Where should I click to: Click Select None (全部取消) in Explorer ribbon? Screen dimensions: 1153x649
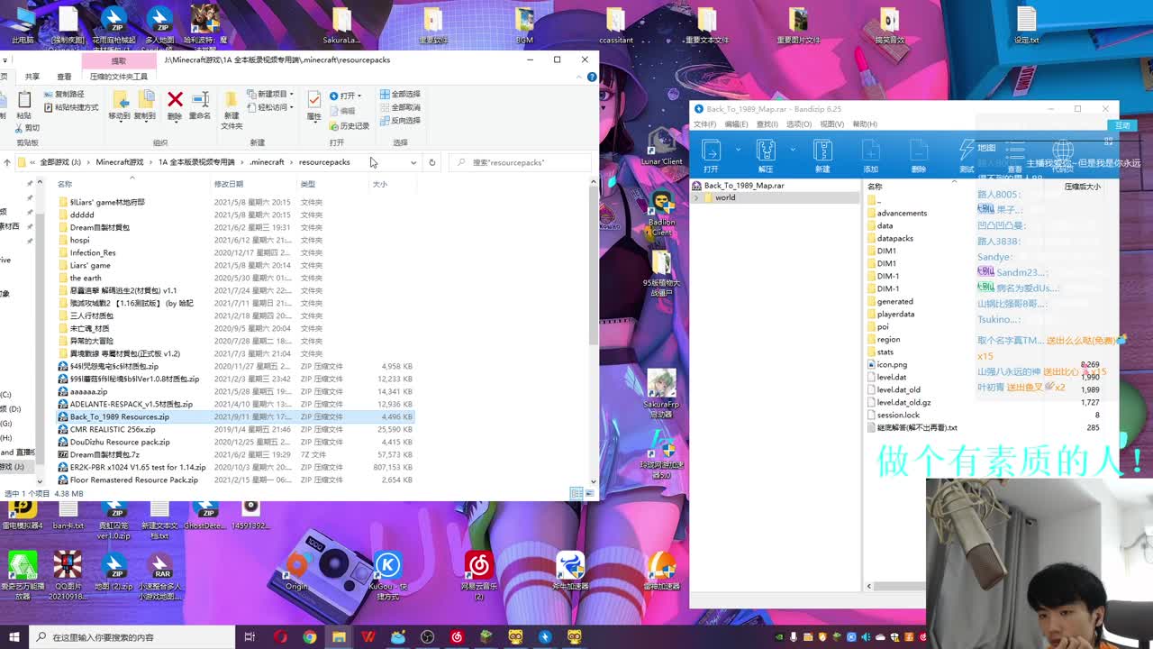click(400, 107)
